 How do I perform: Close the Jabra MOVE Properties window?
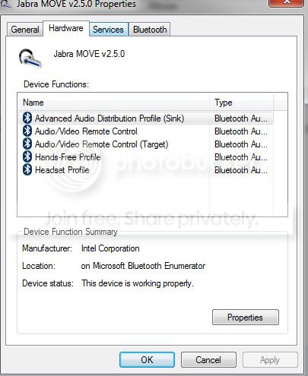(x=286, y=3)
